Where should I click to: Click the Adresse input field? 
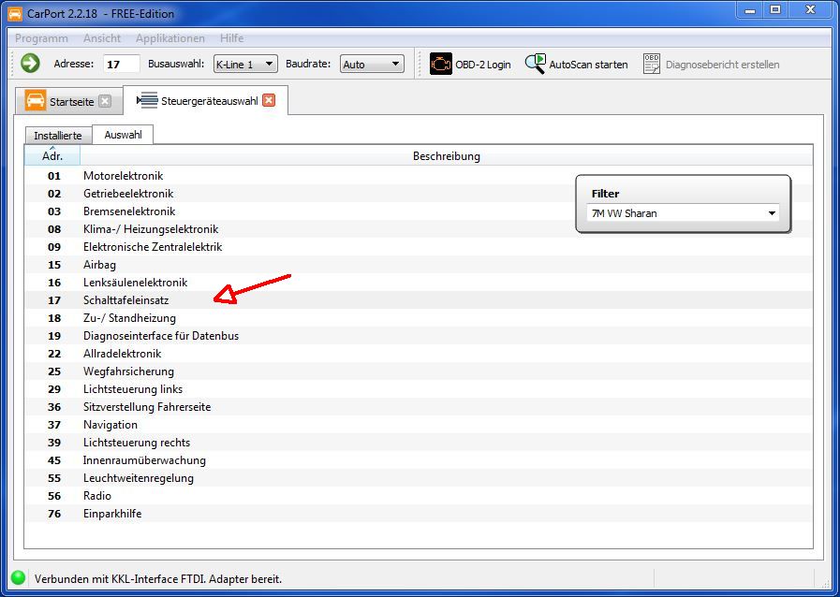[x=121, y=65]
